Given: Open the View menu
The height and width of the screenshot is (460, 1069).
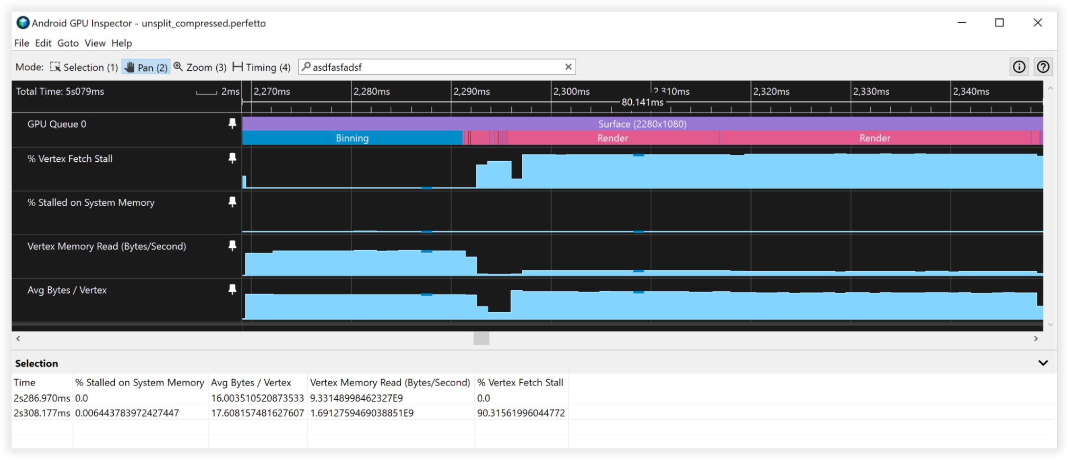Looking at the screenshot, I should [95, 43].
